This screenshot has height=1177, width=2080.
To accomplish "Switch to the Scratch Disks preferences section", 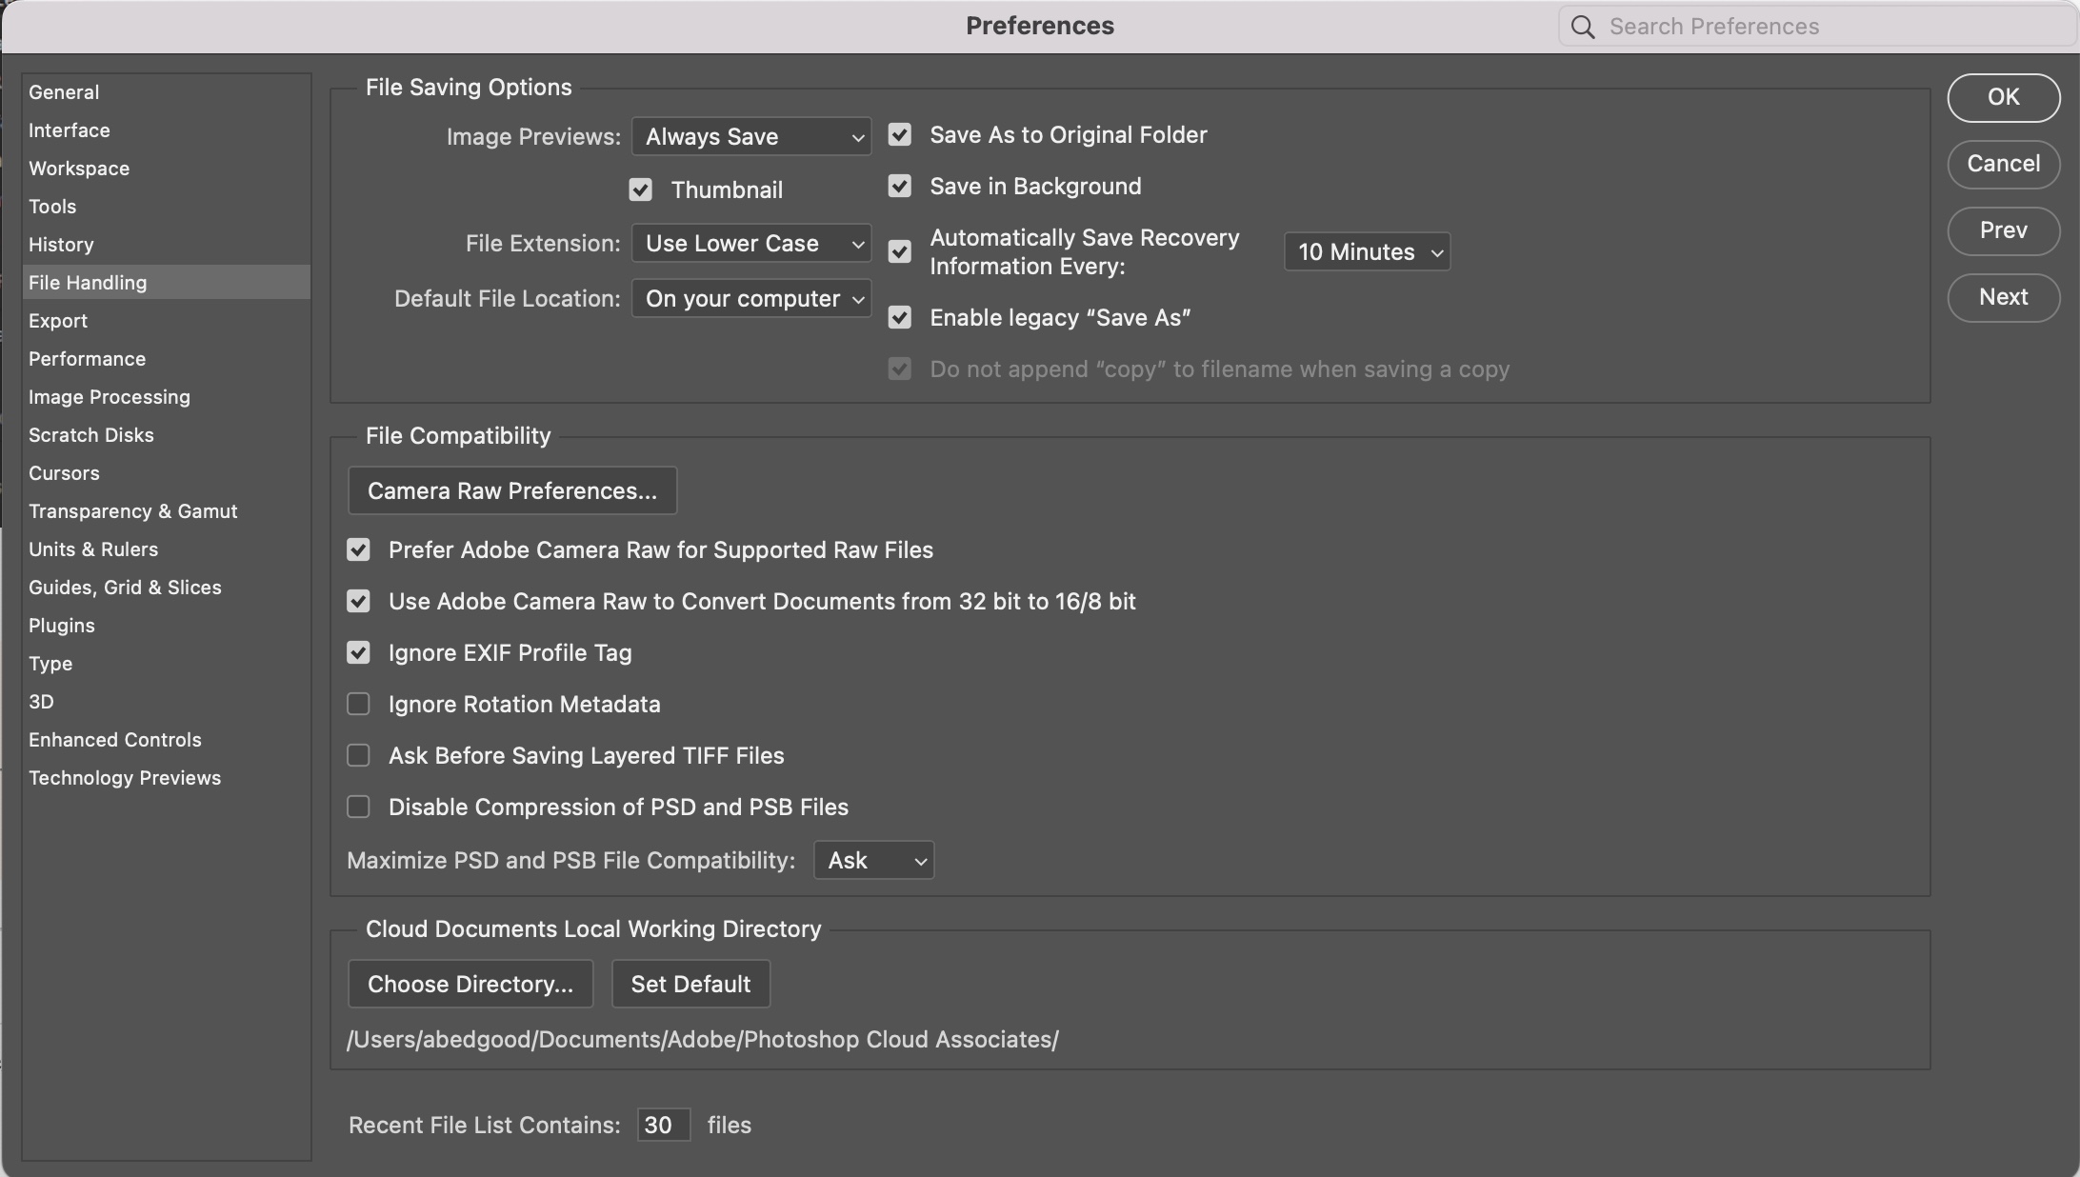I will (91, 434).
